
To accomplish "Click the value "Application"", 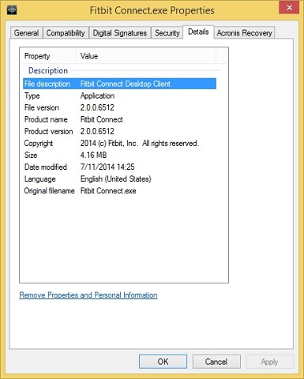I will pyautogui.click(x=97, y=96).
